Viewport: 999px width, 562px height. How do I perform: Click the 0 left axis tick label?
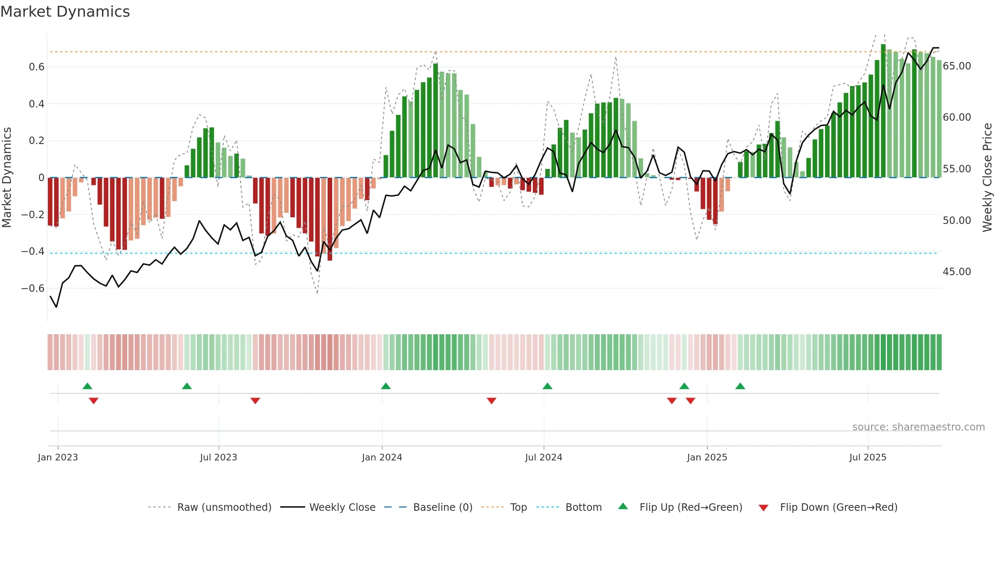pyautogui.click(x=41, y=177)
